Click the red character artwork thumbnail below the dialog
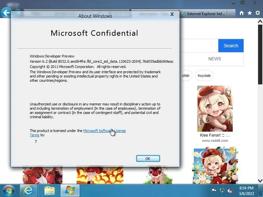This screenshot has width=263, height=197. tap(42, 175)
